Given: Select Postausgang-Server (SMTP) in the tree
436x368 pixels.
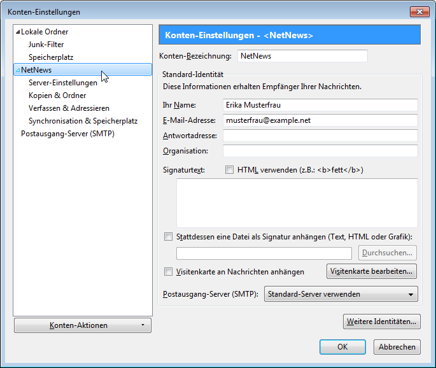Looking at the screenshot, I should click(67, 134).
